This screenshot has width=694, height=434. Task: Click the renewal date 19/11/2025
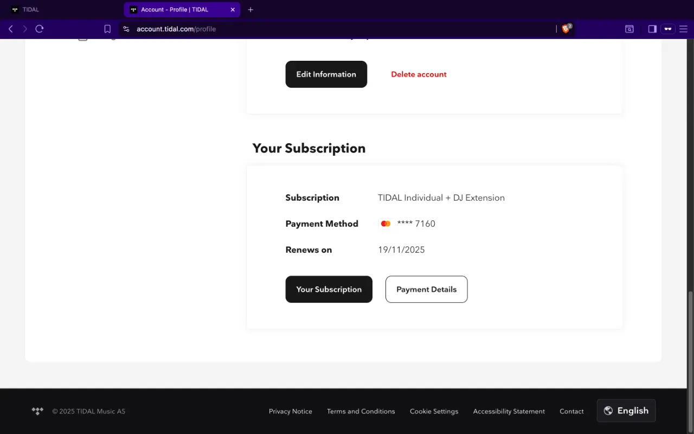point(401,250)
